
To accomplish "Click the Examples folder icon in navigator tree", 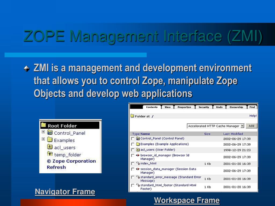I will click(x=50, y=139).
